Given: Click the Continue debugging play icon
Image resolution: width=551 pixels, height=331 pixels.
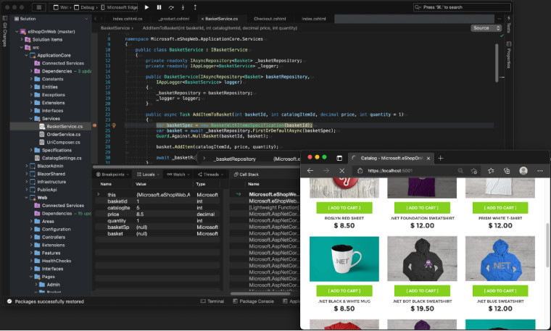Looking at the screenshot, I should (x=147, y=7).
